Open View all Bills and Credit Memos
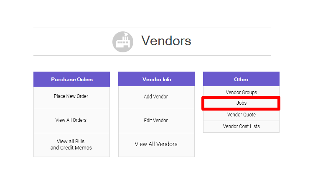 click(x=71, y=144)
